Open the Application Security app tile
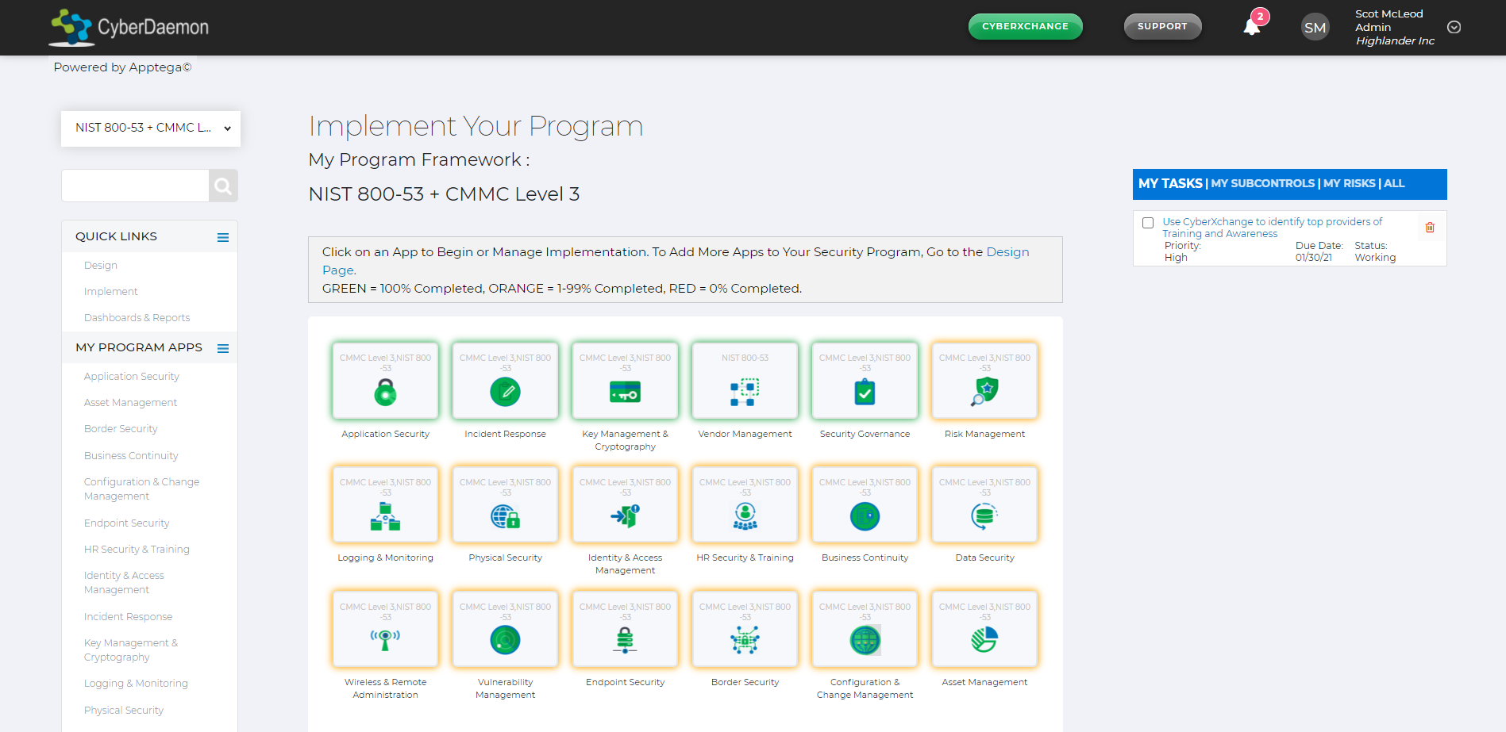 [x=385, y=381]
